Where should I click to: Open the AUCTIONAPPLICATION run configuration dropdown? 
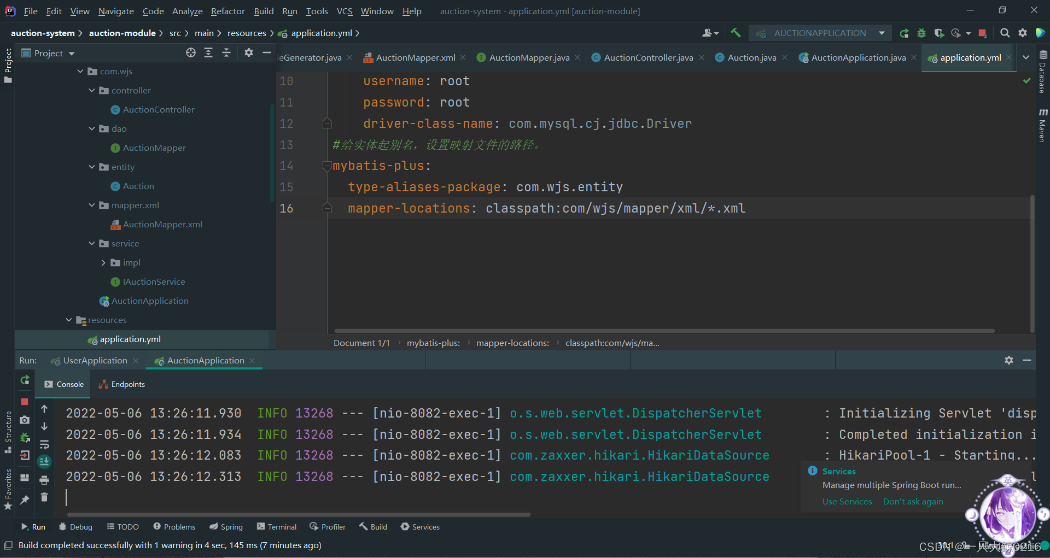click(x=820, y=33)
